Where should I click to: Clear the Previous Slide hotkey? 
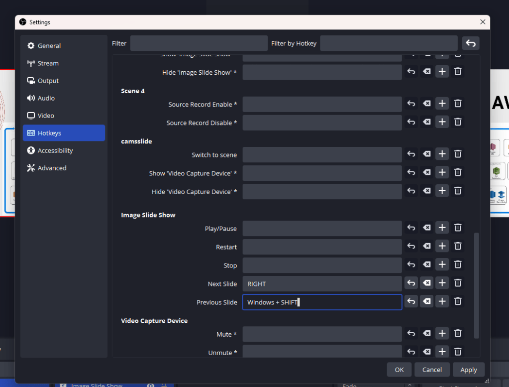[426, 301]
